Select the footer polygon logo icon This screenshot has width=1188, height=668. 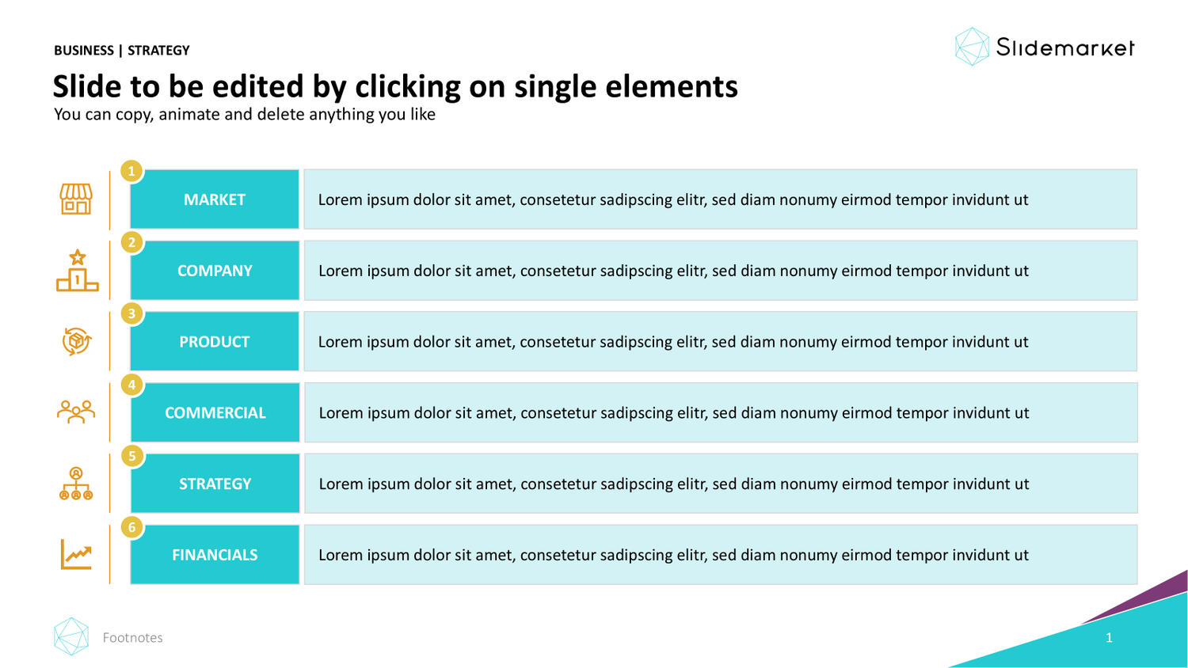tap(71, 636)
